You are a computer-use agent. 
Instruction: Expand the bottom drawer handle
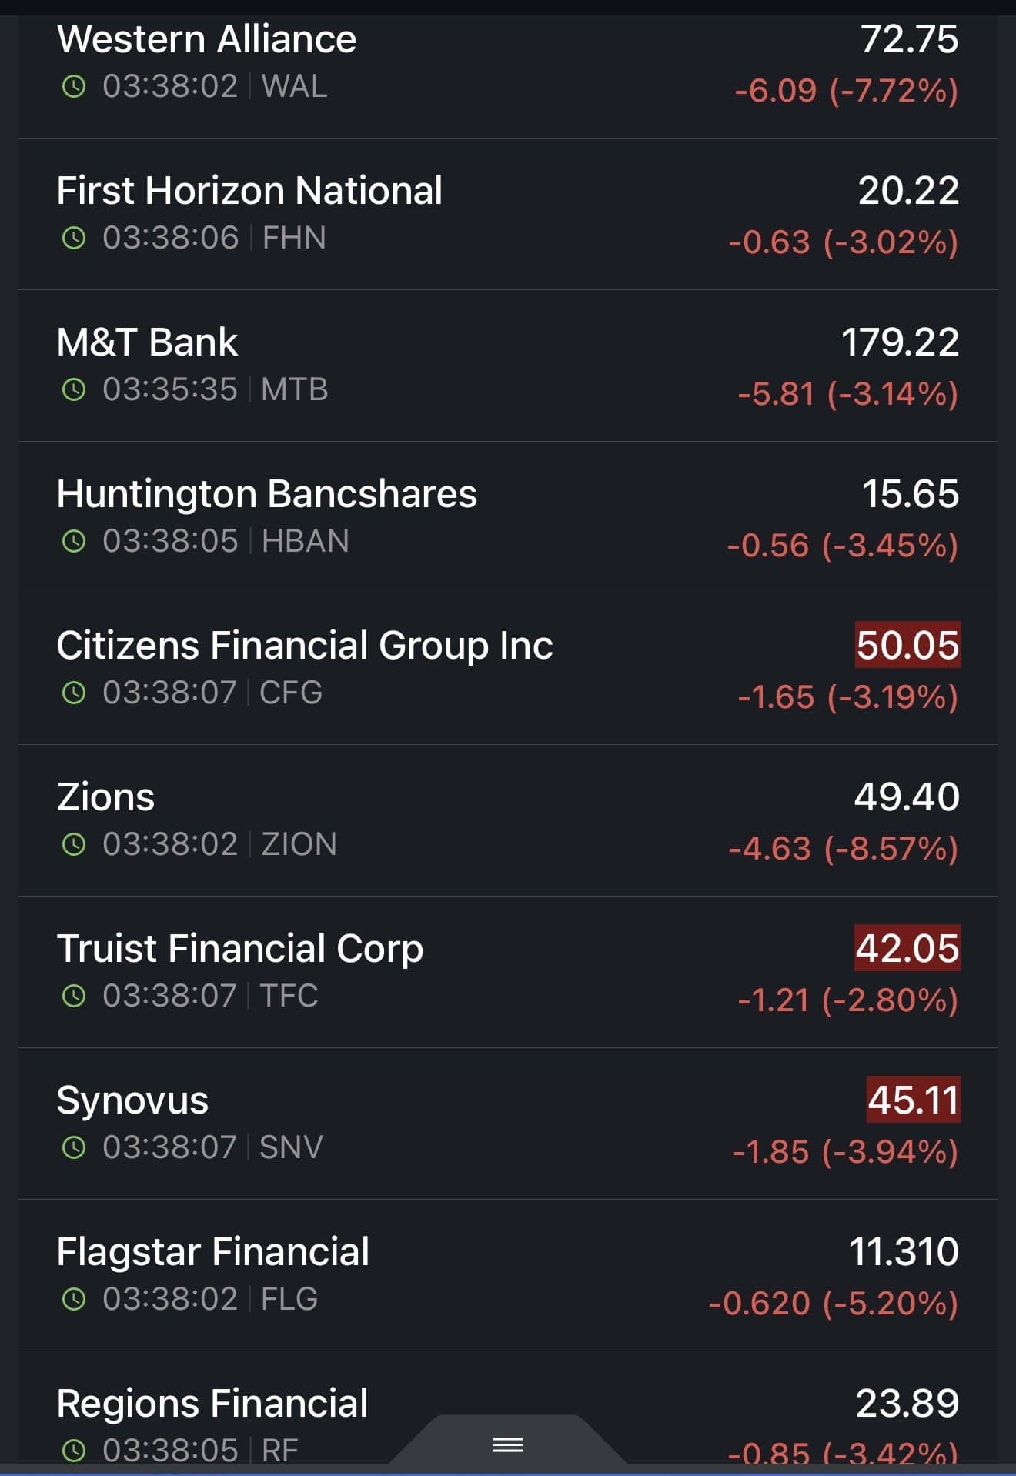click(x=508, y=1444)
